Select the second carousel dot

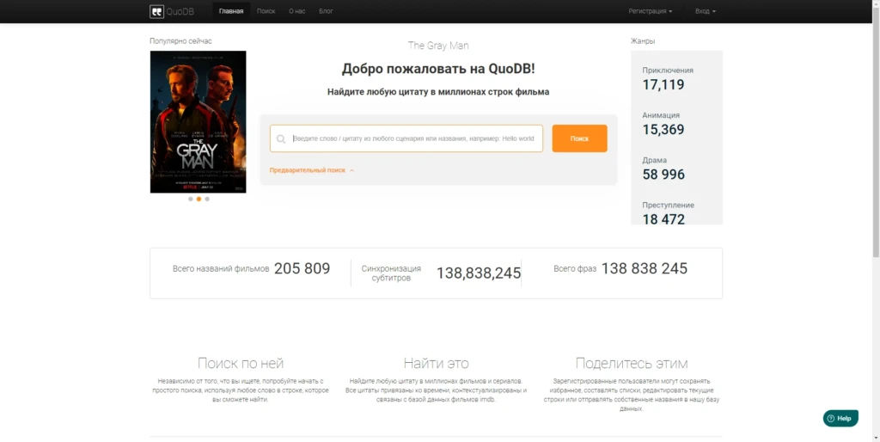tap(199, 199)
